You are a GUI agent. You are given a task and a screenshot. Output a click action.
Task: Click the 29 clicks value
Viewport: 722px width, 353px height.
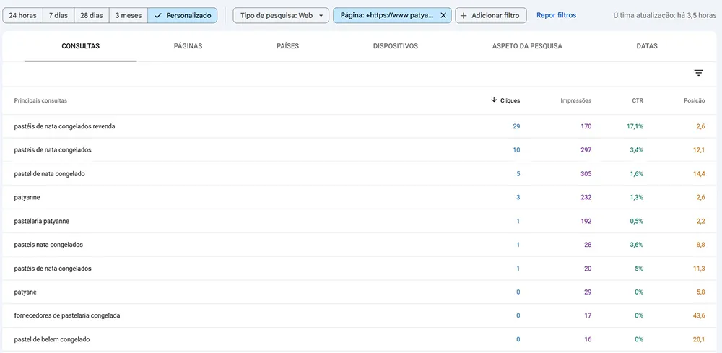[516, 126]
